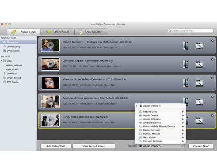The width and height of the screenshot is (217, 163).
Task: Select Screen Record in My Files sidebar
Action: click(14, 78)
